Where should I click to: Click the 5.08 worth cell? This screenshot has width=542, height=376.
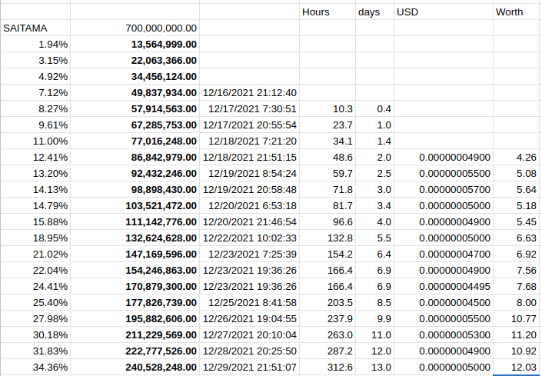click(517, 173)
